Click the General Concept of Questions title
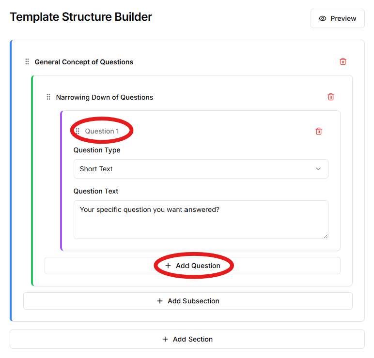 [x=84, y=62]
